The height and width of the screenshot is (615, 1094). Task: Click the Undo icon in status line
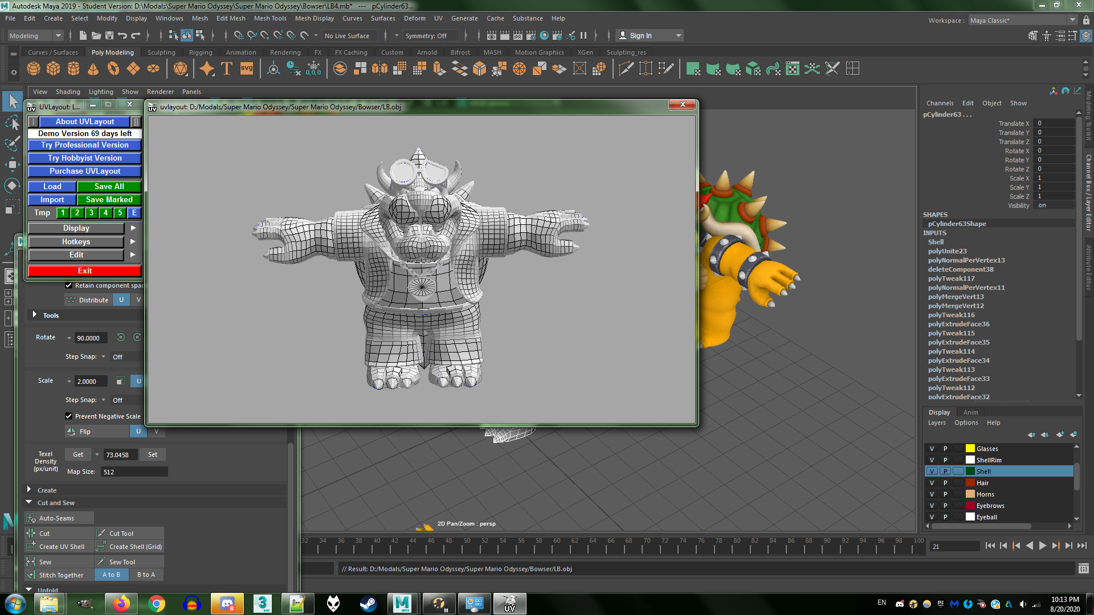122,35
